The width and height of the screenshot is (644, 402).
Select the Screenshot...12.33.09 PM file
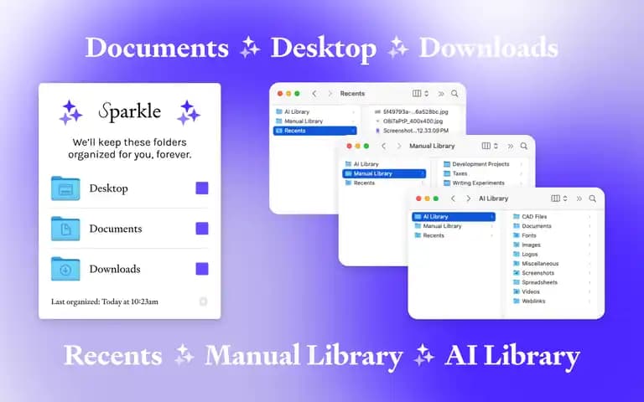(411, 131)
